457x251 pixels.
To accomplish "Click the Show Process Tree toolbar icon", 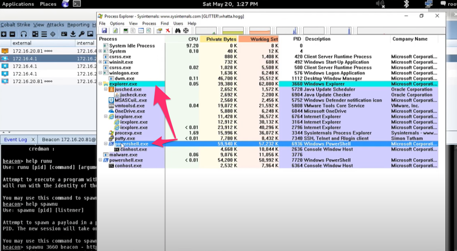I will pos(133,30).
